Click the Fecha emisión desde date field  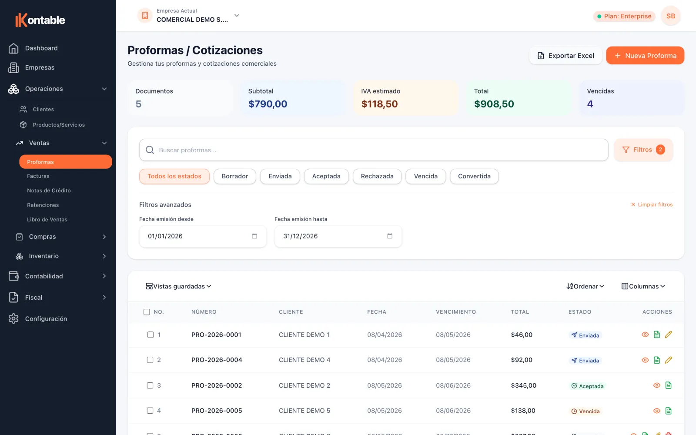[203, 236]
